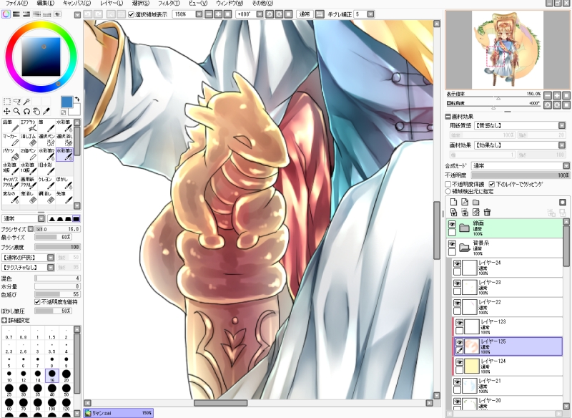Rotate the canvas view counterclockwise in toolbar
The image size is (572, 418).
(x=270, y=14)
